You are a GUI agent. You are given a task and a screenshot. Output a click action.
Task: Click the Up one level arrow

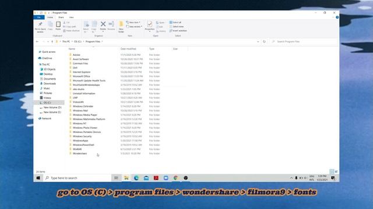click(52, 41)
